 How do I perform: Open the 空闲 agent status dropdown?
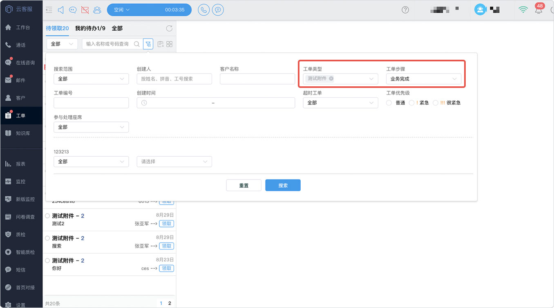[x=149, y=10]
